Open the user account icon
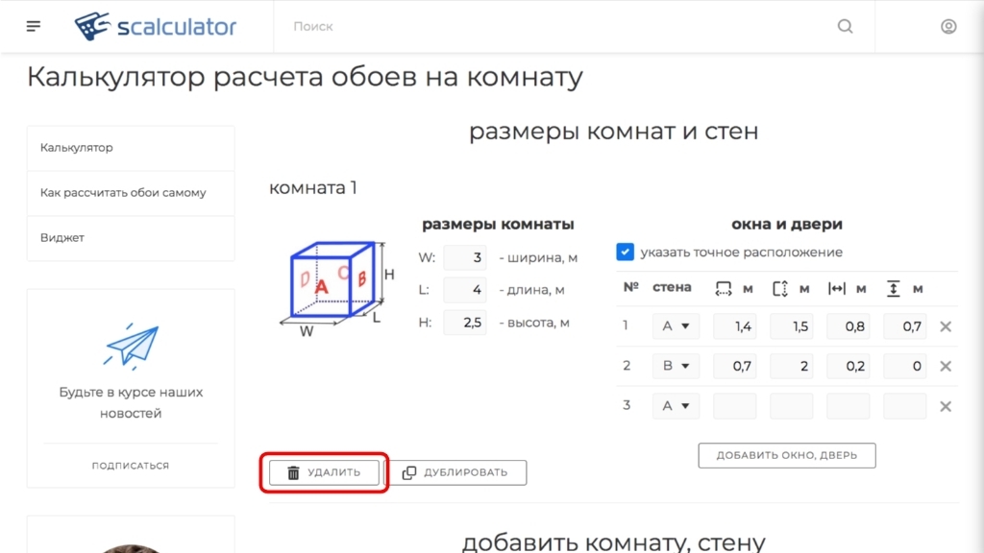 coord(948,26)
